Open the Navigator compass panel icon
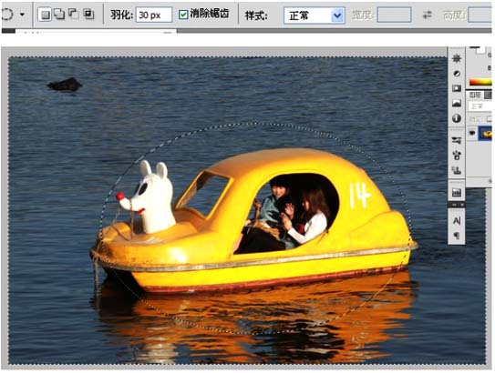 (457, 58)
